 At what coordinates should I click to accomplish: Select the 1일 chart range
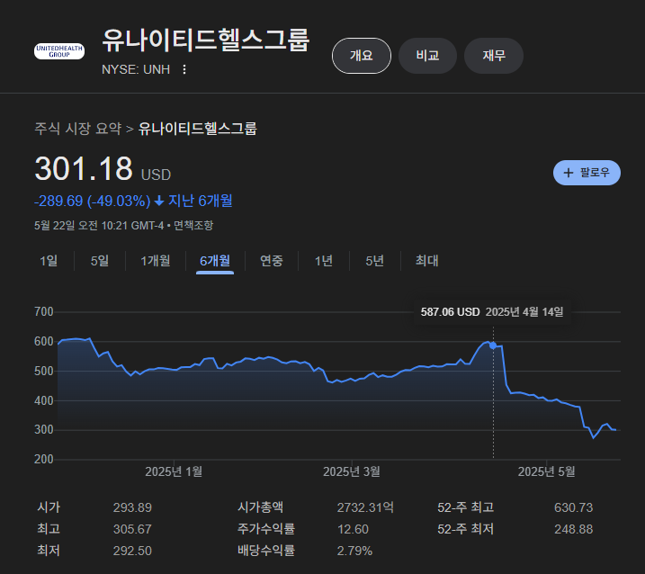click(49, 261)
